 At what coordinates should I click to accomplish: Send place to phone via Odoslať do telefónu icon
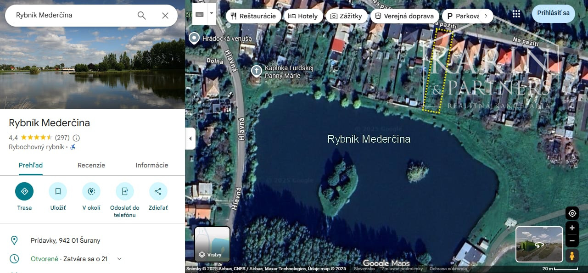(x=124, y=191)
